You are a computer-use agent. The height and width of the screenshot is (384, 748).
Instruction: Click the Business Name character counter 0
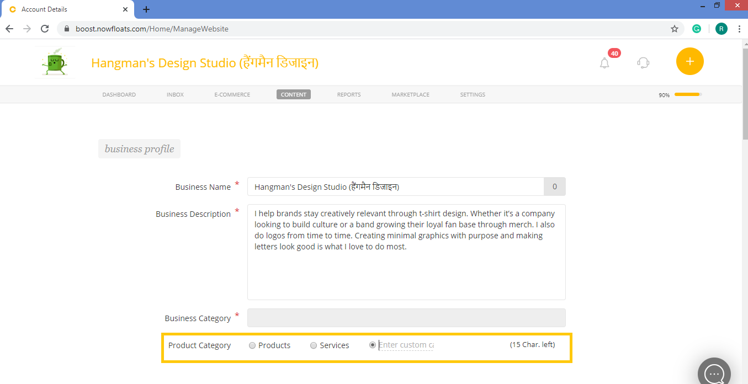555,186
